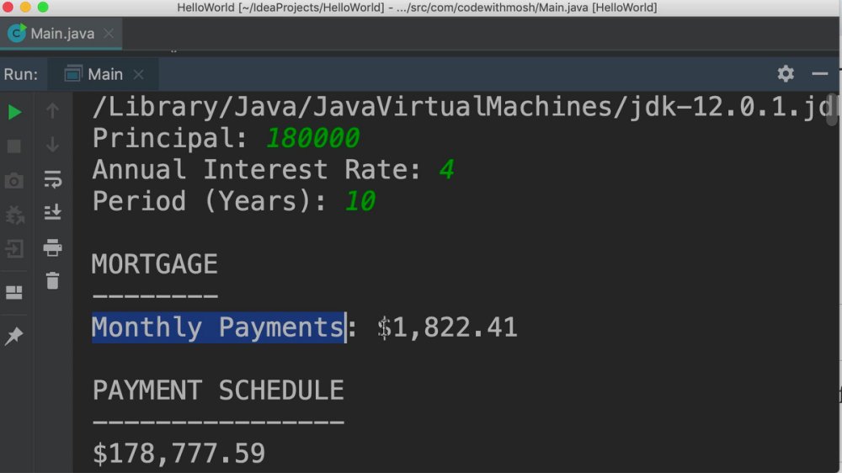This screenshot has width=842, height=473.
Task: Open Run panel settings gear
Action: [786, 73]
